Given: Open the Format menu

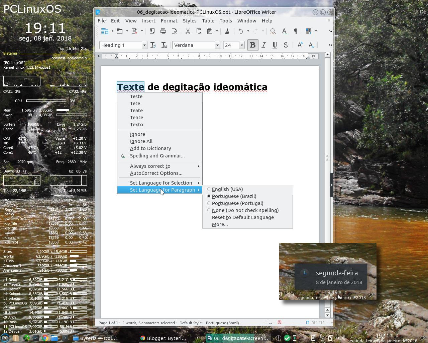Looking at the screenshot, I should tap(169, 21).
